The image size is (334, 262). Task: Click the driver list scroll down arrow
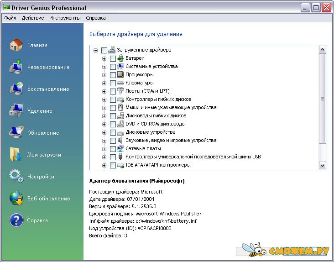point(323,165)
